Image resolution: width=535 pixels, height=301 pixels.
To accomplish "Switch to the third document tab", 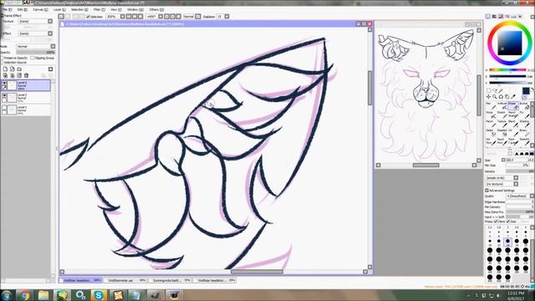I will point(171,280).
